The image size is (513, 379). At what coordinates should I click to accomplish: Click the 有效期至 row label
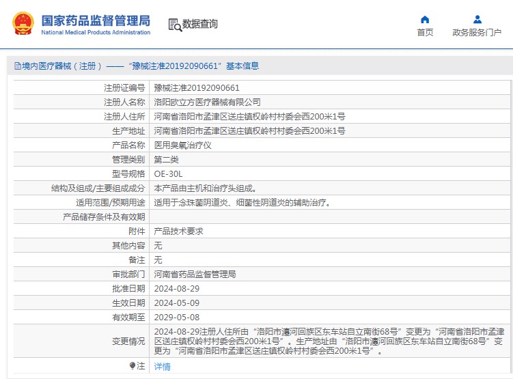click(x=128, y=317)
